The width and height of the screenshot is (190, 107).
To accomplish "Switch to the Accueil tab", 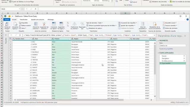I will tap(14, 20).
